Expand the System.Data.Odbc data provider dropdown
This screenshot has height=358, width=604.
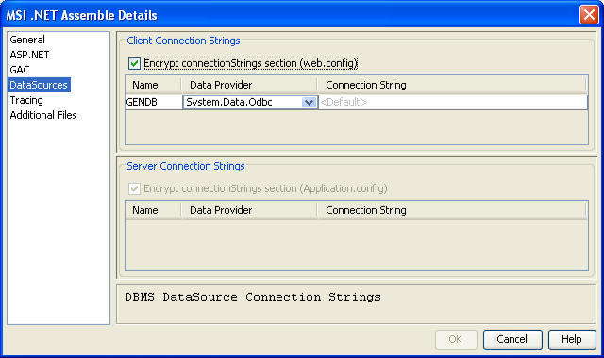coord(309,103)
